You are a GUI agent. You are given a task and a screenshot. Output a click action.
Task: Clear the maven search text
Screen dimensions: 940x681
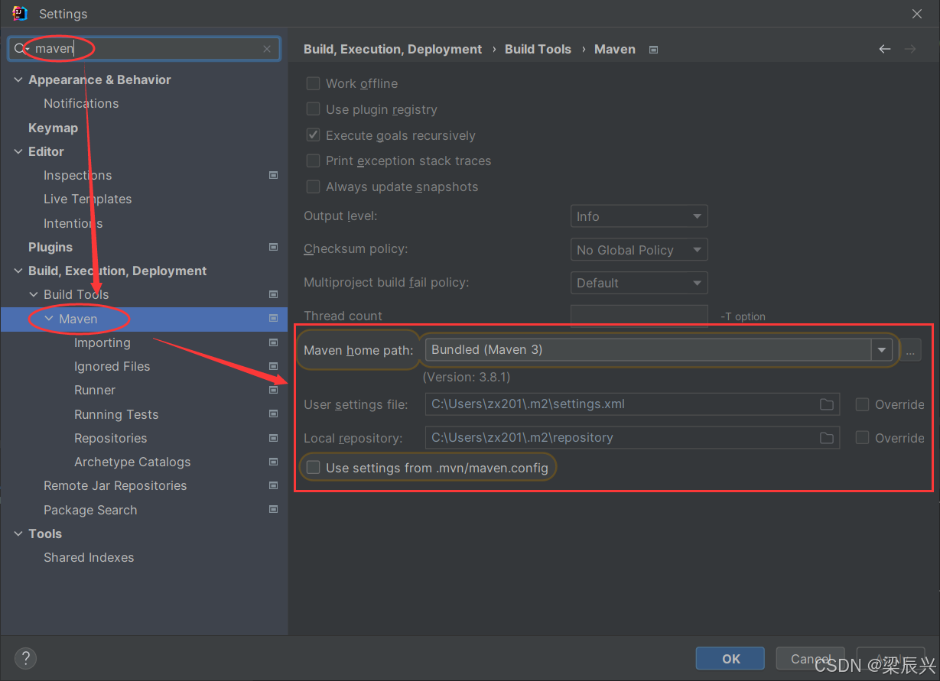coord(267,49)
